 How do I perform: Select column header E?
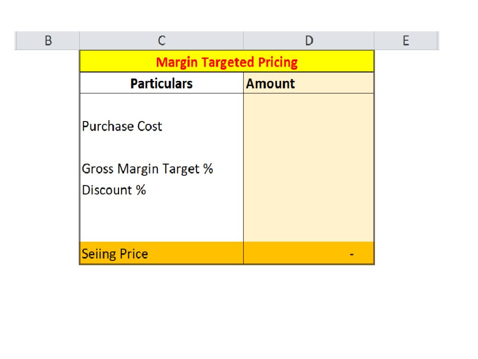click(x=406, y=40)
